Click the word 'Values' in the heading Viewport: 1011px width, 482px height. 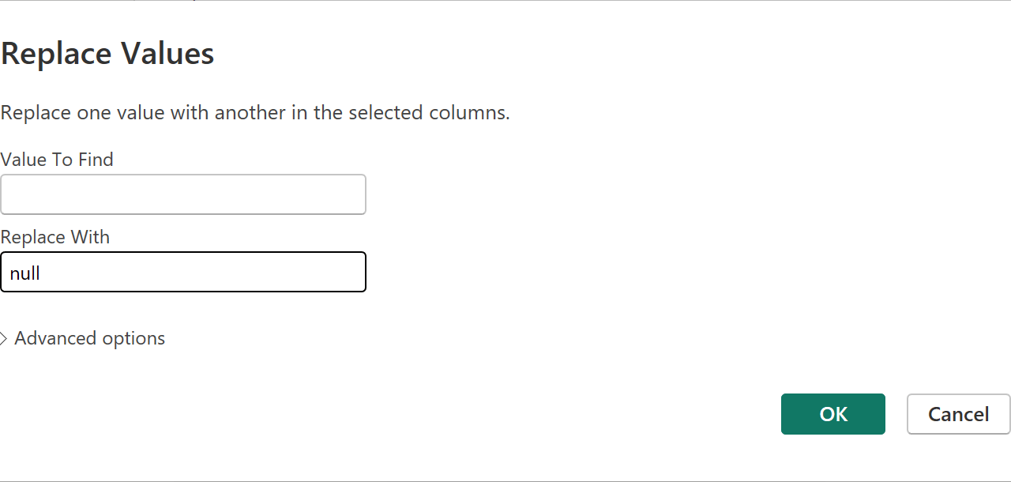pyautogui.click(x=167, y=54)
